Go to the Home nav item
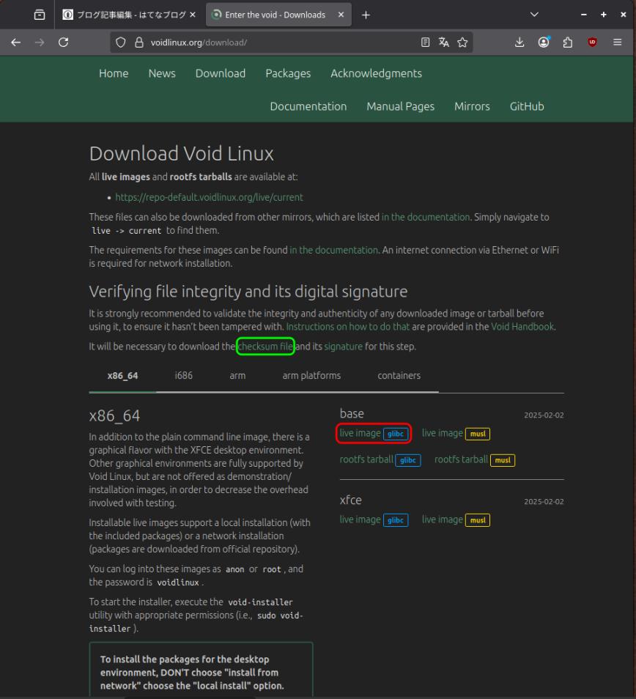636x699 pixels. 114,73
